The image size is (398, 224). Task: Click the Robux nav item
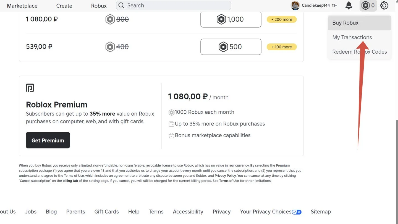point(99,6)
